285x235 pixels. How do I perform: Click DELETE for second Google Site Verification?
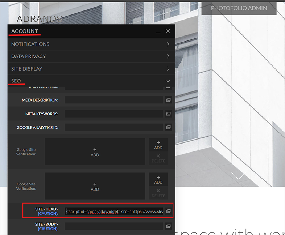point(158,193)
